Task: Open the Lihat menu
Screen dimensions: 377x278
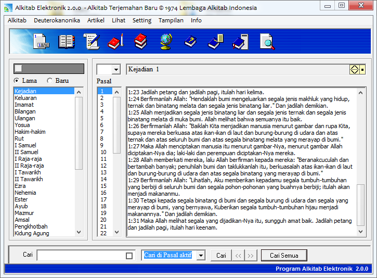Action: tap(118, 20)
